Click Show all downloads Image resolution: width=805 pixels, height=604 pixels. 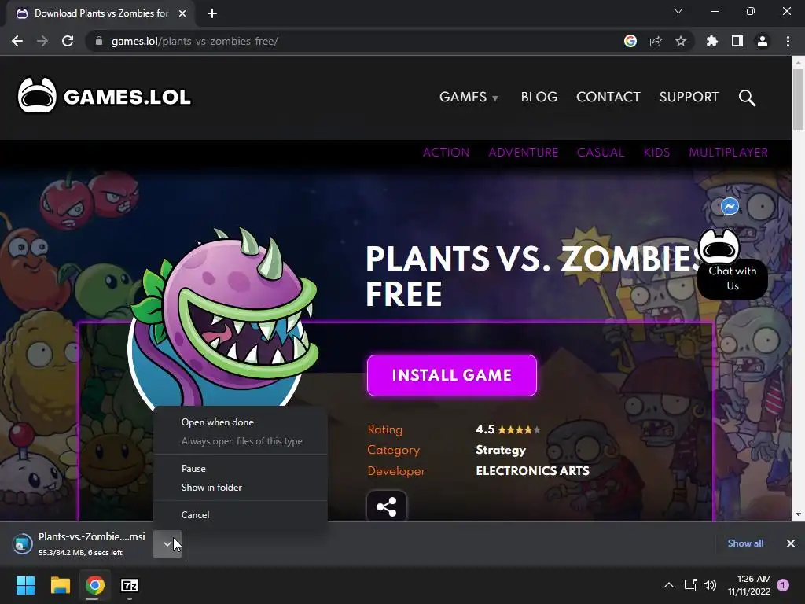[745, 543]
